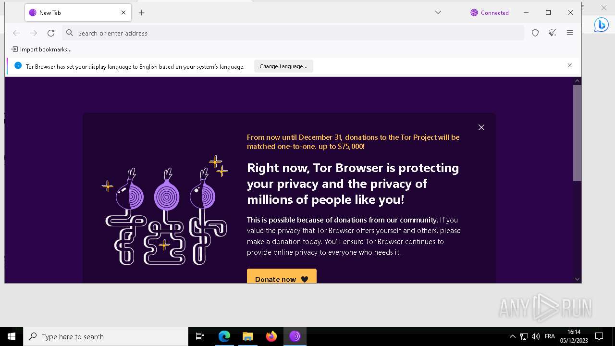615x346 pixels.
Task: Select the New Tab tab
Action: (77, 13)
